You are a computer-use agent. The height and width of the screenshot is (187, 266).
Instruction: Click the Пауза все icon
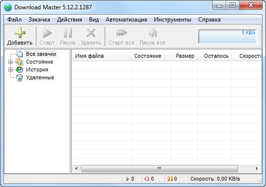[153, 33]
